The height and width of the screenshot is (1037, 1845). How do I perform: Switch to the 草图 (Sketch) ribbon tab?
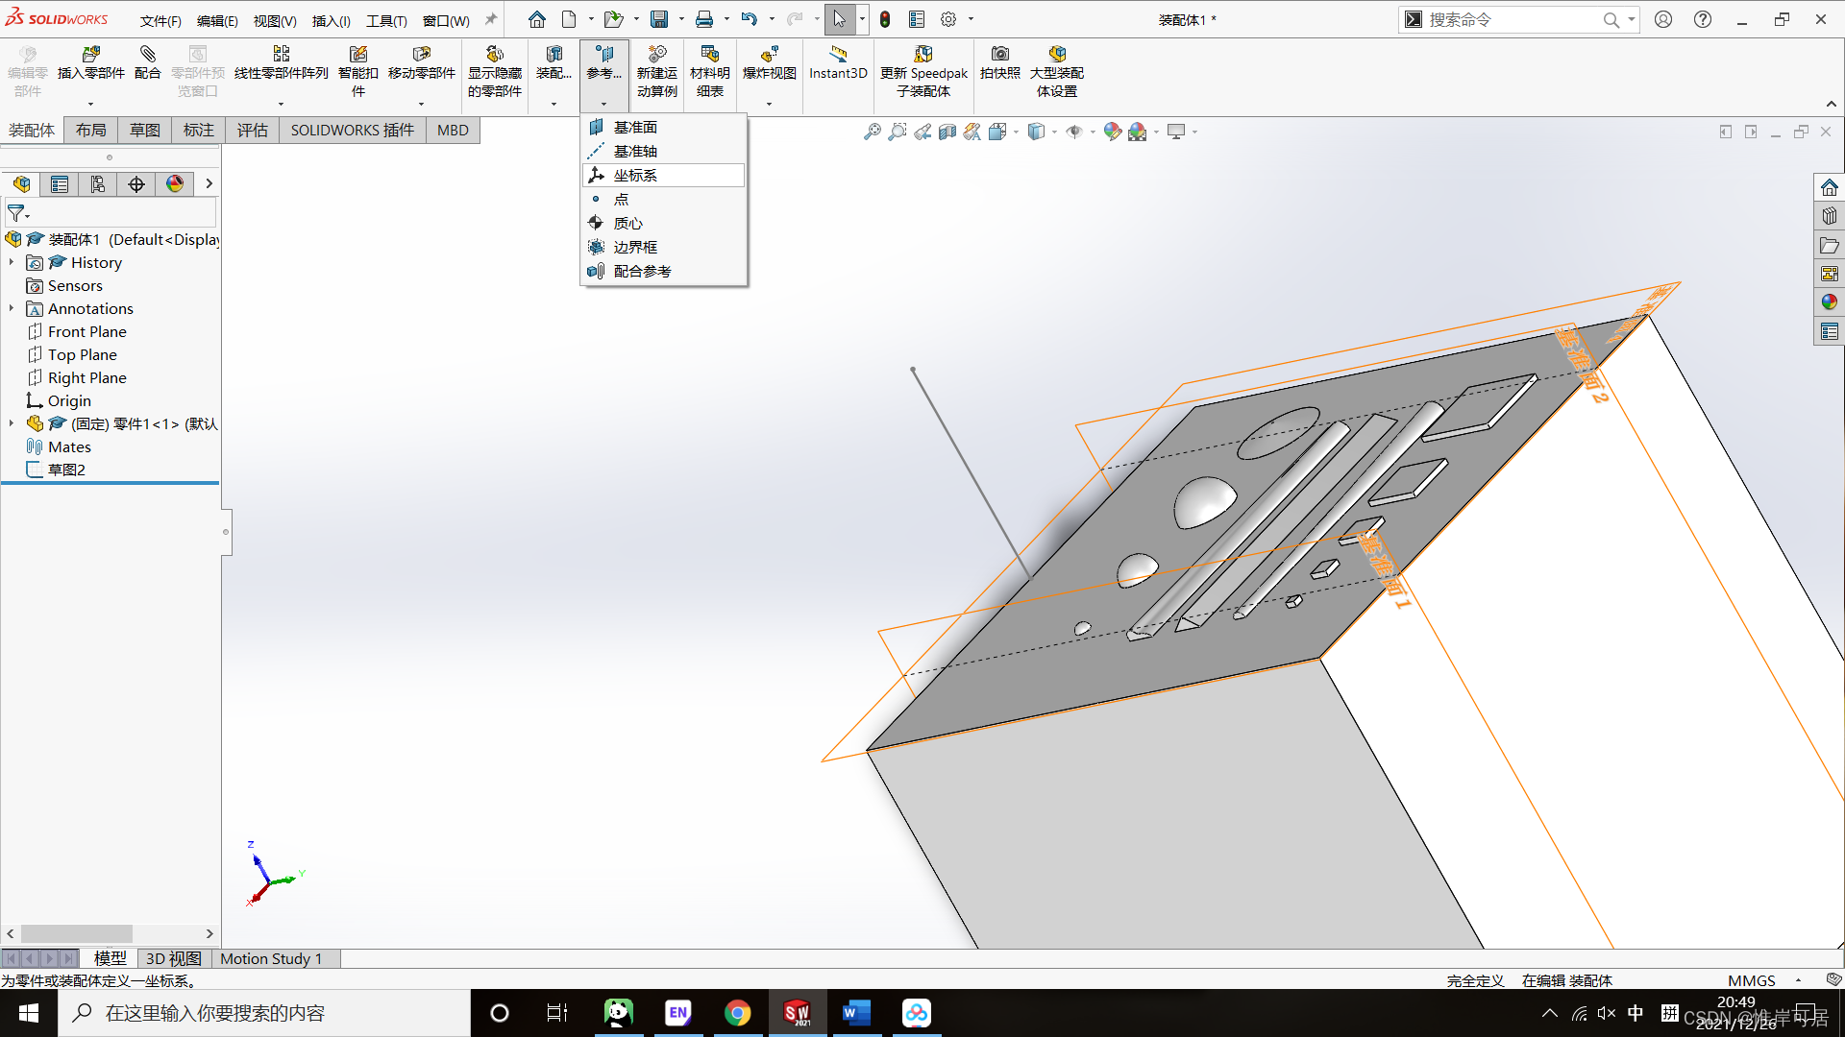click(145, 130)
